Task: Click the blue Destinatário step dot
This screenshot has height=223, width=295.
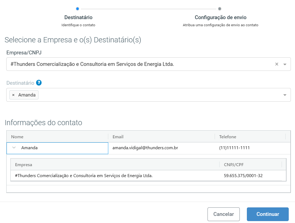Action: pos(77,8)
